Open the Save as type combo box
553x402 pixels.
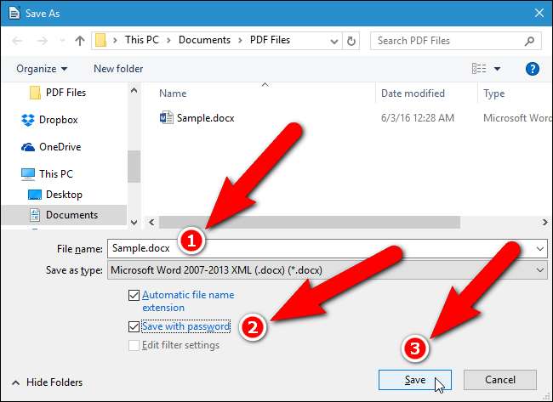point(328,270)
